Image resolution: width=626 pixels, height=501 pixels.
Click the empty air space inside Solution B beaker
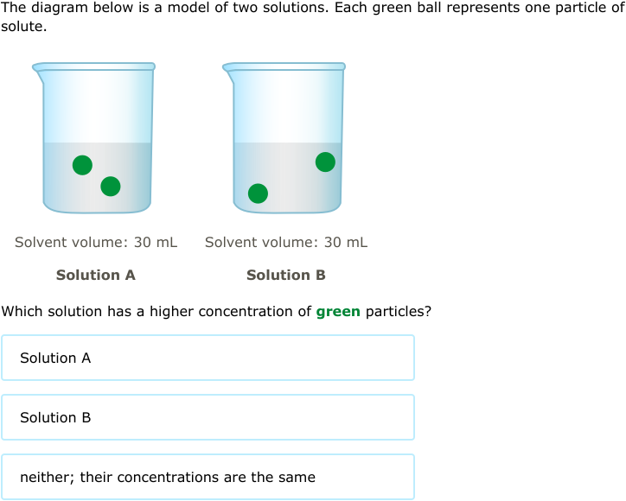(x=287, y=107)
